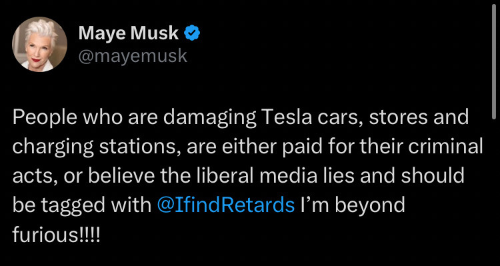The image size is (500, 266).
Task: Click the blue verified checkmark badge
Action: coord(192,33)
